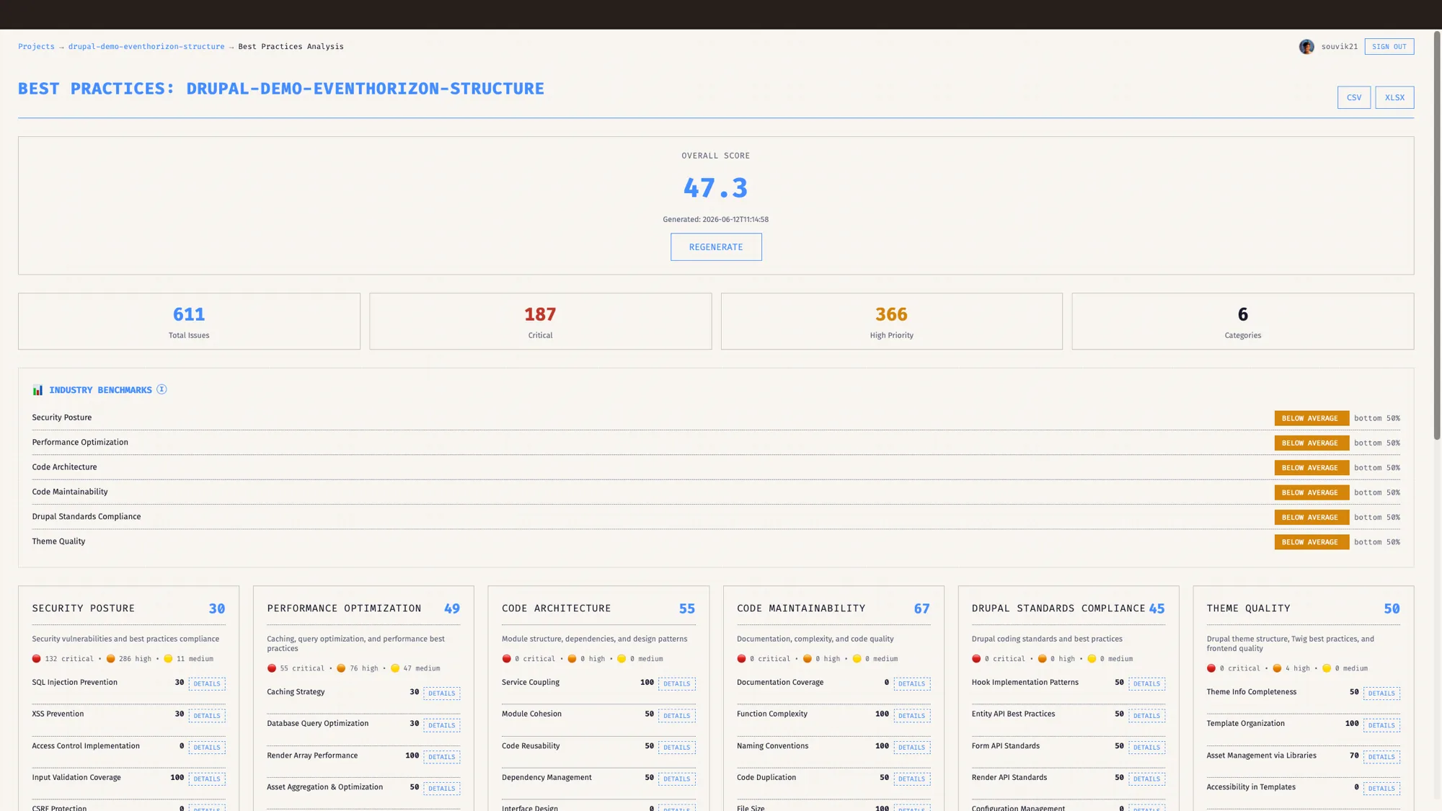Open the Projects breadcrumb link

point(36,46)
